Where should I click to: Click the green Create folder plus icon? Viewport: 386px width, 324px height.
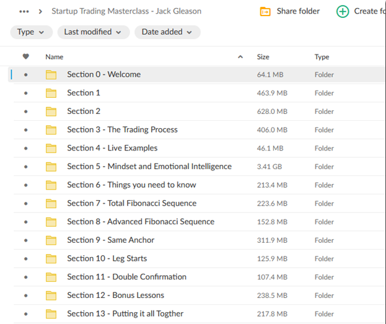342,11
